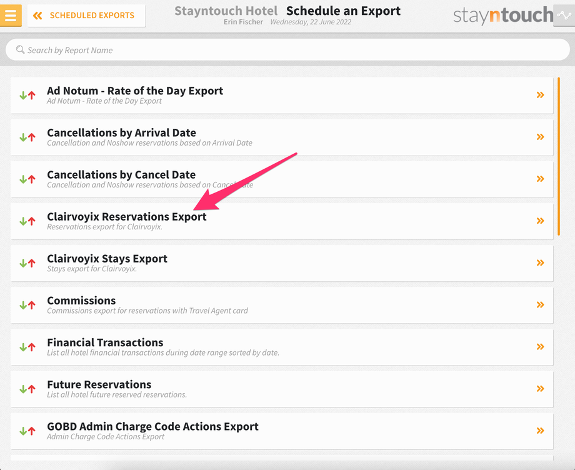Image resolution: width=575 pixels, height=470 pixels.
Task: Click export arrows icon for Financial Transactions
Action: pyautogui.click(x=27, y=347)
